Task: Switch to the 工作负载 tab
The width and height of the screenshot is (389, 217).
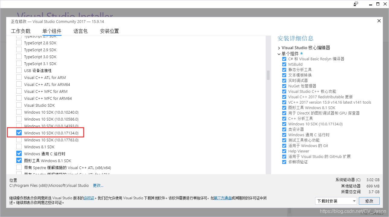Action: pos(21,31)
